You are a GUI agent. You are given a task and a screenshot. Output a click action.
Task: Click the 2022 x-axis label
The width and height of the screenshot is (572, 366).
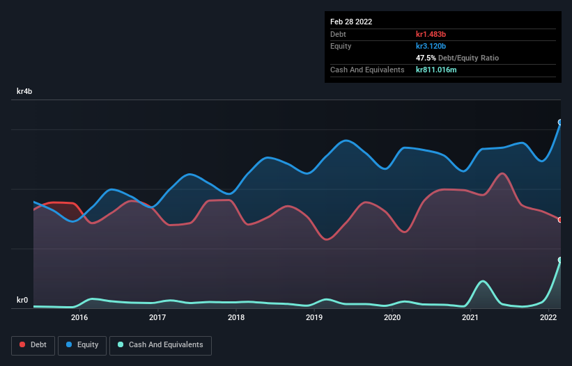[549, 318]
